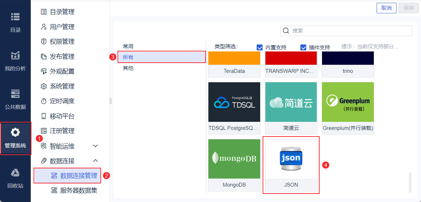The width and height of the screenshot is (421, 202).
Task: Pick the 简道云 data source tile
Action: (x=291, y=102)
